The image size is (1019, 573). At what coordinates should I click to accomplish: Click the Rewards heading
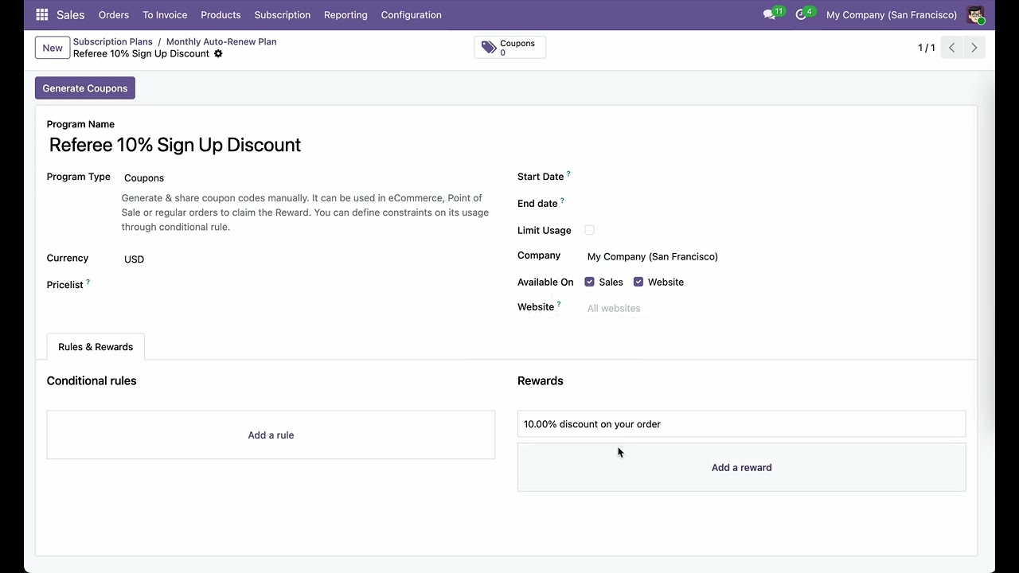coord(541,380)
